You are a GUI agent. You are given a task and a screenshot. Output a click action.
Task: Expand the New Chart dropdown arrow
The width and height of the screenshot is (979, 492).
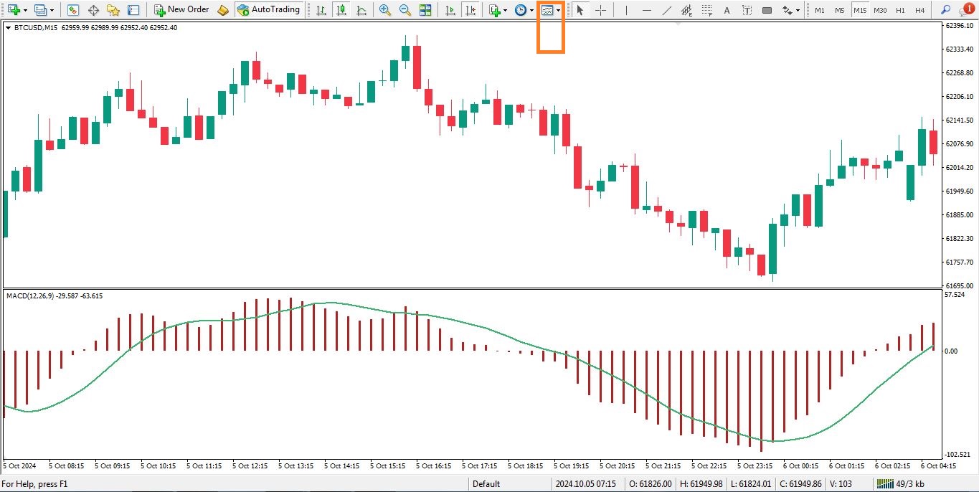click(24, 11)
